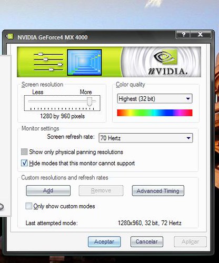This screenshot has width=219, height=263.
Task: Click the 'Less' slider label
Action: tap(38, 92)
